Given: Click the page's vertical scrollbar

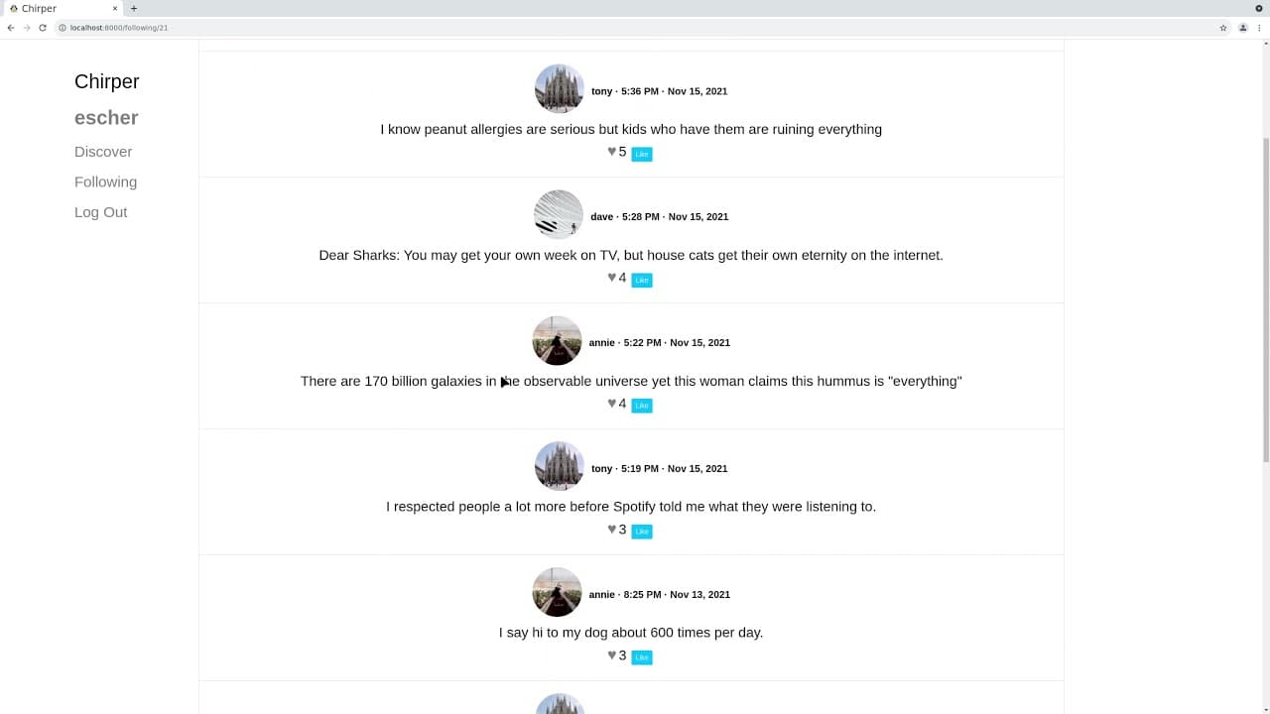Looking at the screenshot, I should [x=1265, y=297].
